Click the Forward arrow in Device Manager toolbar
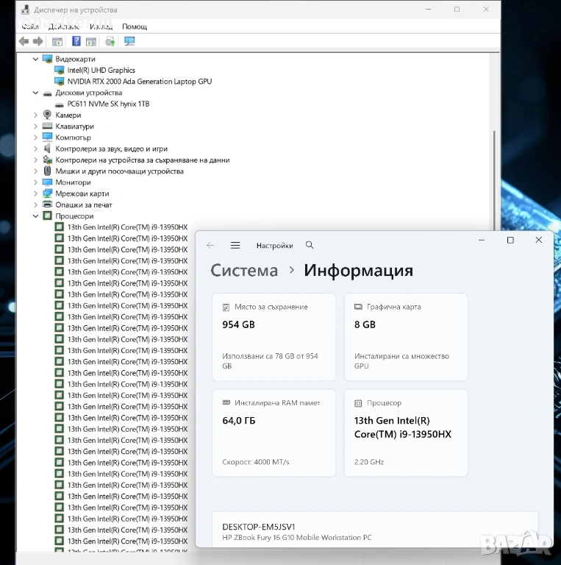The image size is (561, 565). pos(37,41)
